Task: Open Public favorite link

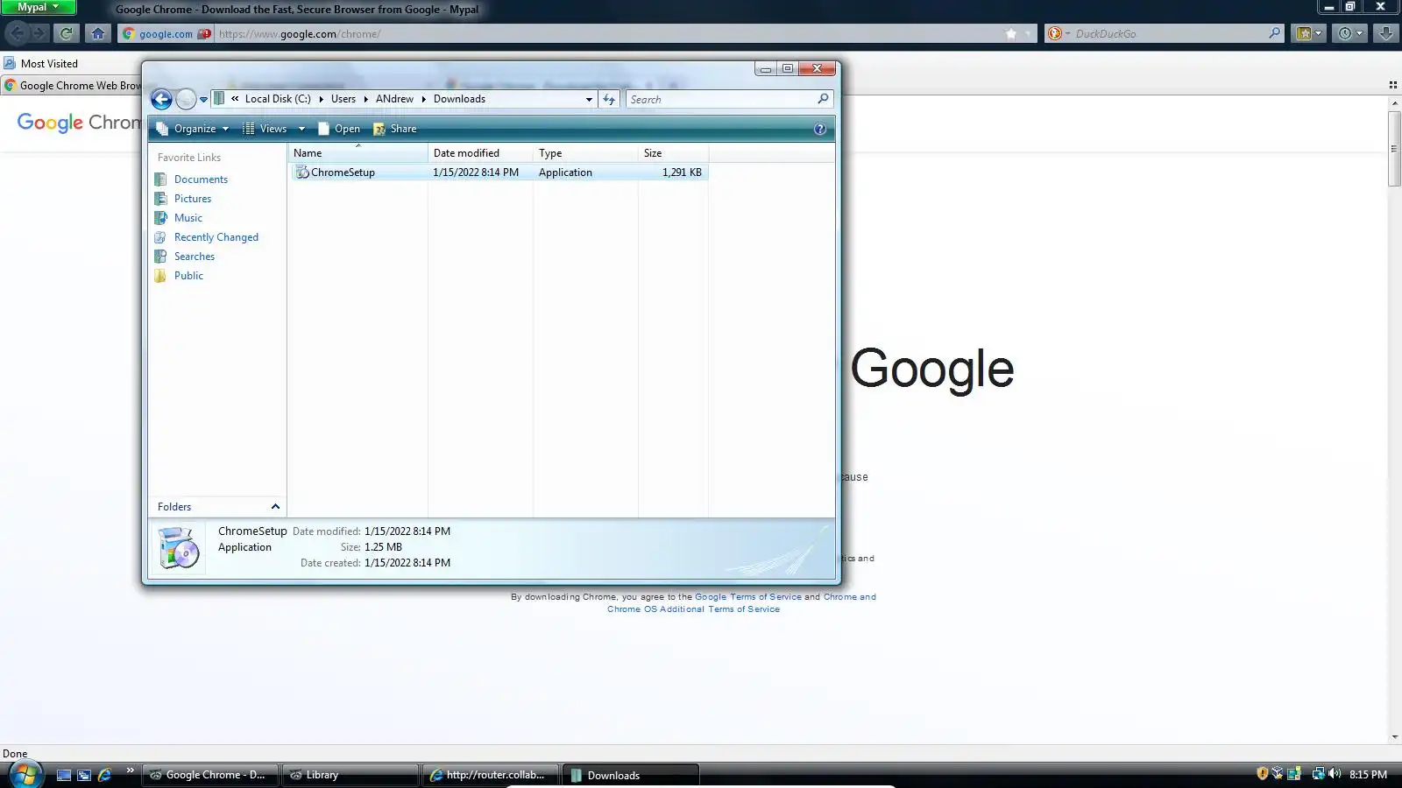Action: pyautogui.click(x=188, y=276)
